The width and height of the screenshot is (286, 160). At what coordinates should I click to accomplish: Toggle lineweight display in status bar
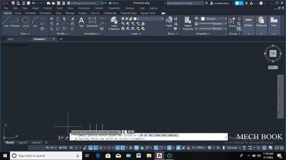[x=131, y=148]
